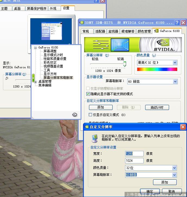Select the 设置 tab in Display Properties
This screenshot has width=187, height=197.
[x=68, y=8]
